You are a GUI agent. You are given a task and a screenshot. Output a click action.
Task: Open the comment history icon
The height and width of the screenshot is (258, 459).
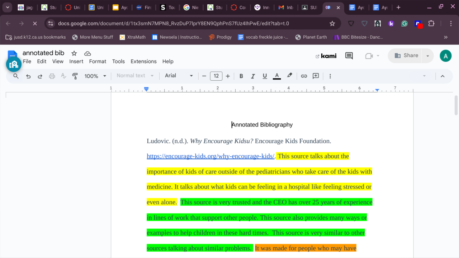point(349,56)
